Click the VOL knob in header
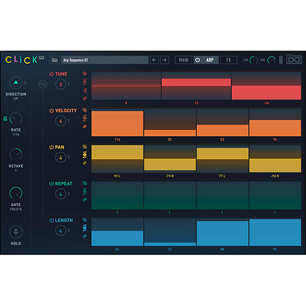The image size is (306, 306). [x=271, y=60]
